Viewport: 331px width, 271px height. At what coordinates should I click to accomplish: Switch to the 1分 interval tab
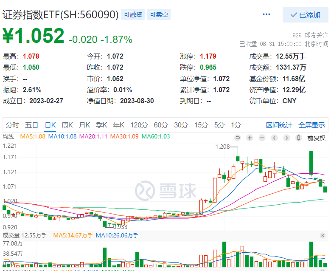(x=236, y=125)
